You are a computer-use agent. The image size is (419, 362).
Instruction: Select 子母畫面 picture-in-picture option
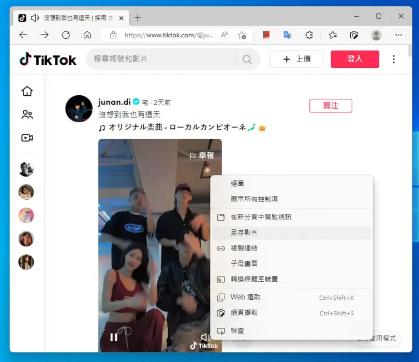[292, 264]
